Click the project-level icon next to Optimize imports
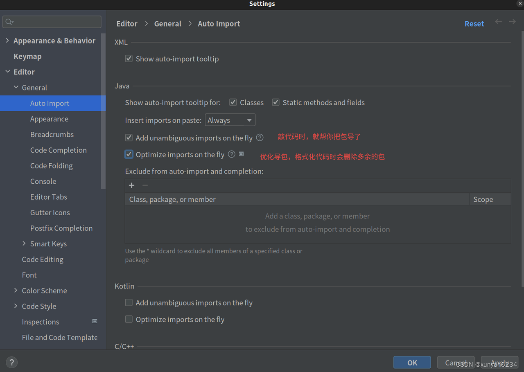 (242, 154)
